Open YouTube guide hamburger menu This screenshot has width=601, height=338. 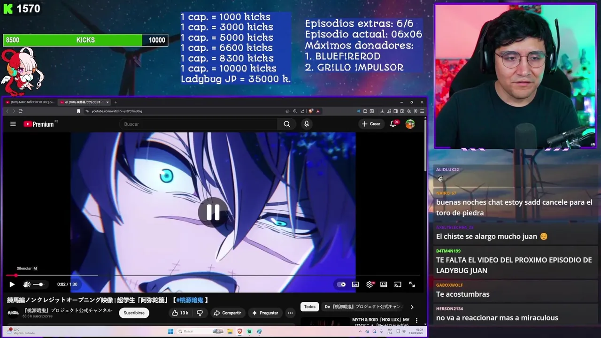point(13,124)
